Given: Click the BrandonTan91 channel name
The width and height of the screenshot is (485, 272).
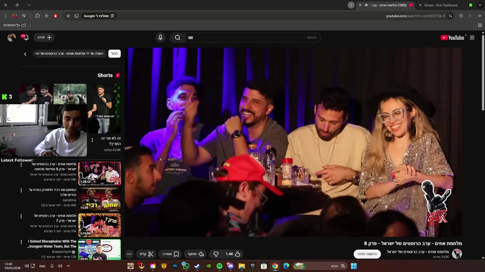Looking at the screenshot, I should pos(62,252).
